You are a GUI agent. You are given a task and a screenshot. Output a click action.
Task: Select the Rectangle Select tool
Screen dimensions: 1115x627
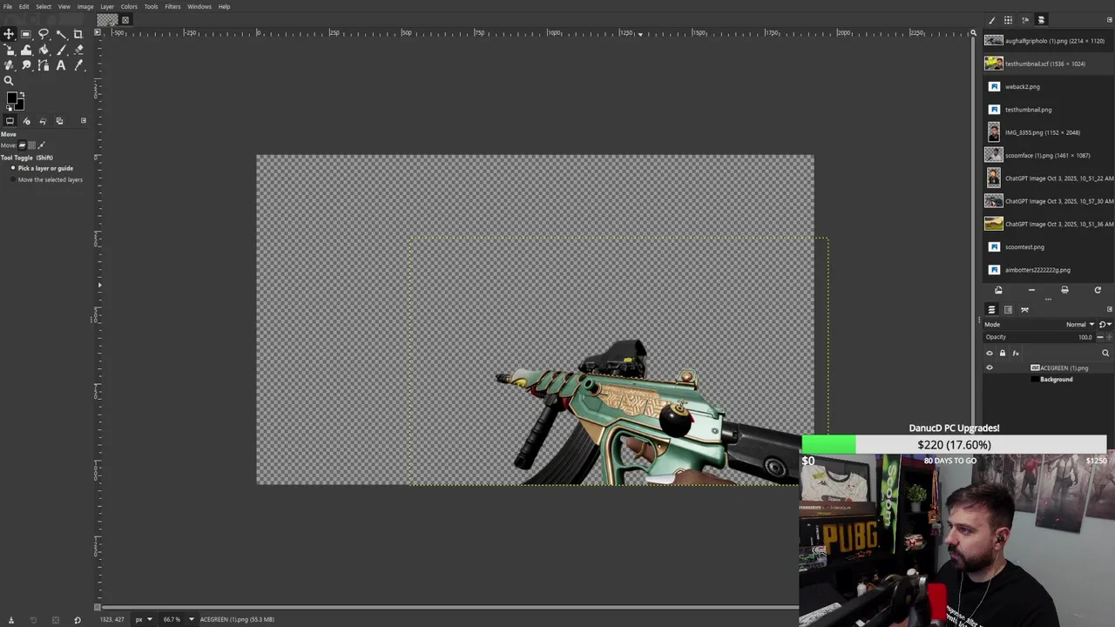pos(26,34)
